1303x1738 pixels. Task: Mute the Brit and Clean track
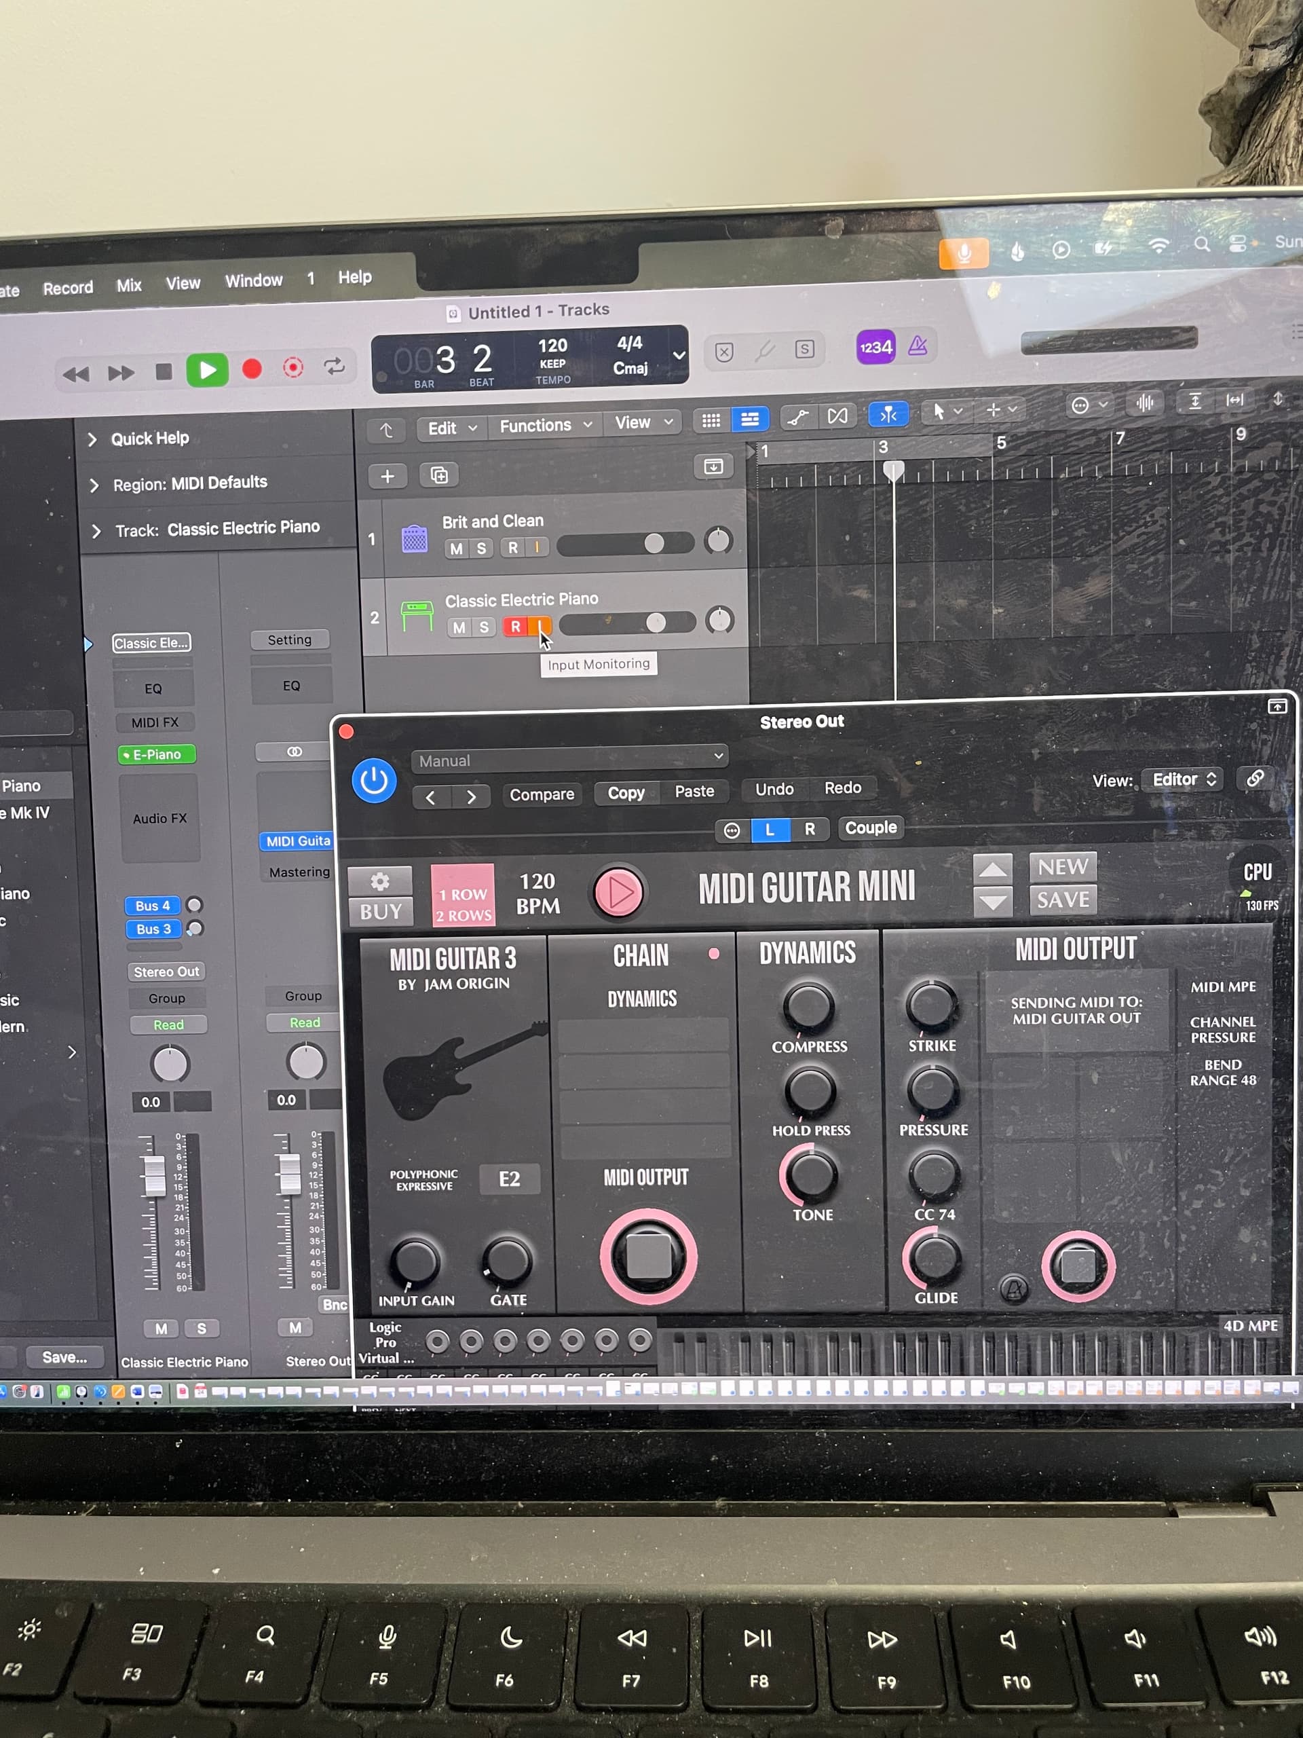(x=456, y=549)
